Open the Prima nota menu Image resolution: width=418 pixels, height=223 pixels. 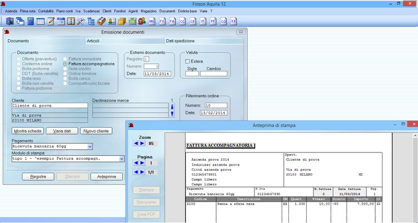(x=28, y=11)
